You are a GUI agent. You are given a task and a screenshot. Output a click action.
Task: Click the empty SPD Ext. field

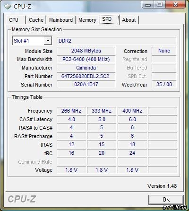[164, 76]
